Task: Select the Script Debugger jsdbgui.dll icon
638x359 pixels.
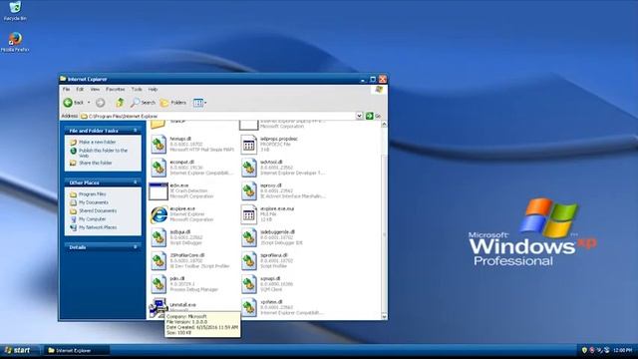Action: (159, 237)
